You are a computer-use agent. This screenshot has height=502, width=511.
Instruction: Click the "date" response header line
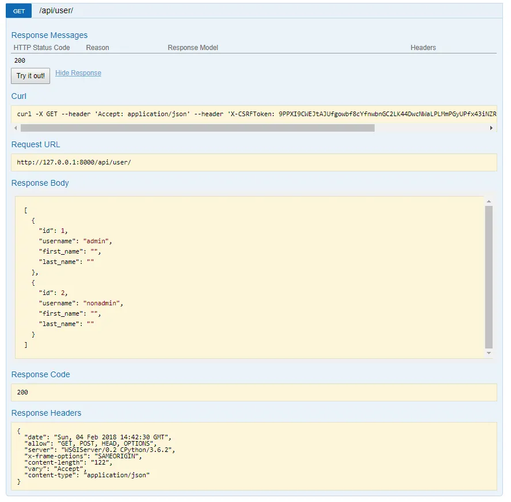click(x=98, y=437)
